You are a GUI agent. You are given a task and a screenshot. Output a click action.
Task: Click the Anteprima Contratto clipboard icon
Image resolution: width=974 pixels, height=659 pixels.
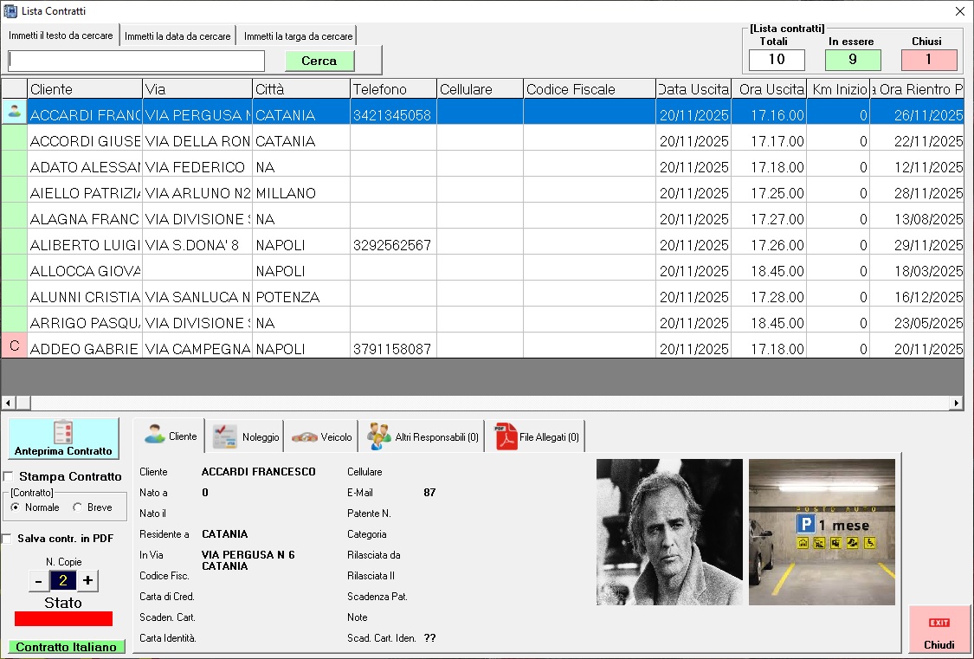63,431
